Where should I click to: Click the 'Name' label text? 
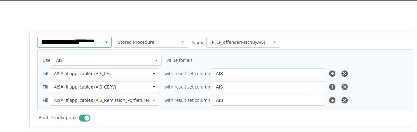[x=198, y=43]
